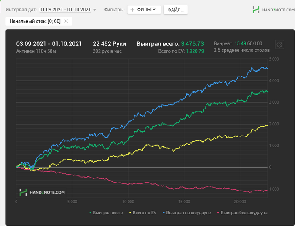Click the 202 рук в час label
Image resolution: width=295 pixels, height=226 pixels.
(x=107, y=51)
